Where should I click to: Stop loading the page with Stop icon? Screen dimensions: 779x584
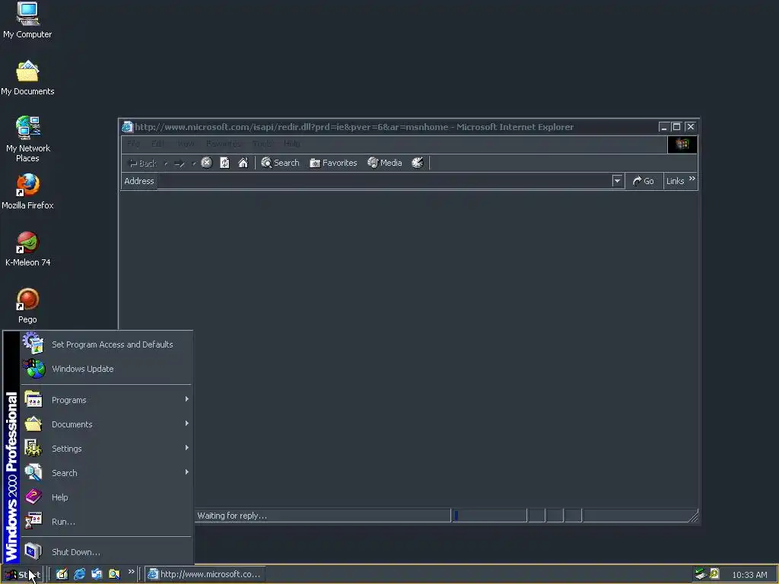[207, 163]
